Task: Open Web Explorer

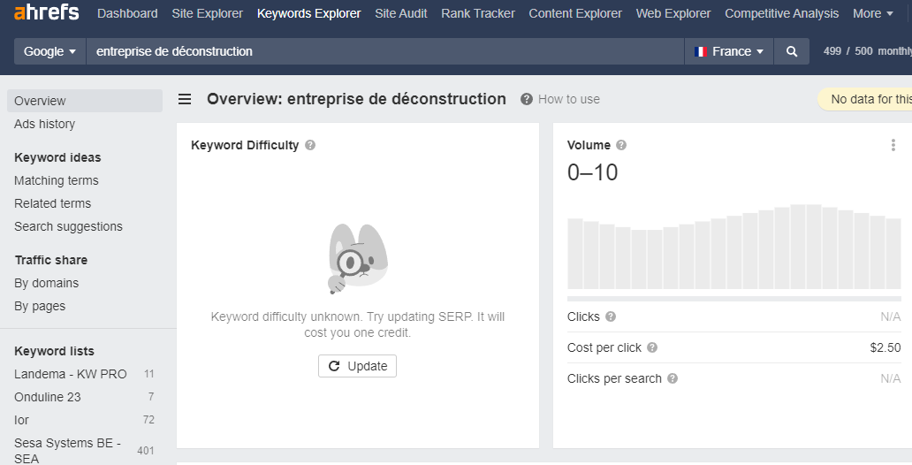Action: click(x=673, y=13)
